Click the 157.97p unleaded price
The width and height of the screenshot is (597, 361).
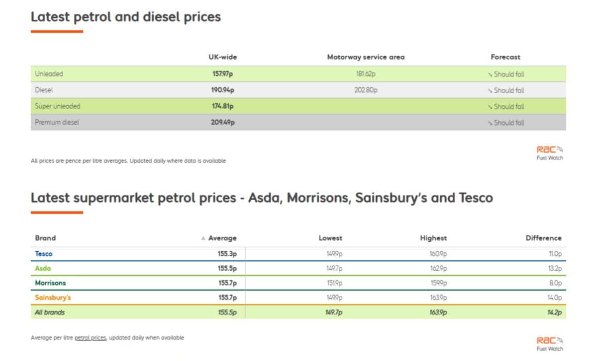pos(223,74)
